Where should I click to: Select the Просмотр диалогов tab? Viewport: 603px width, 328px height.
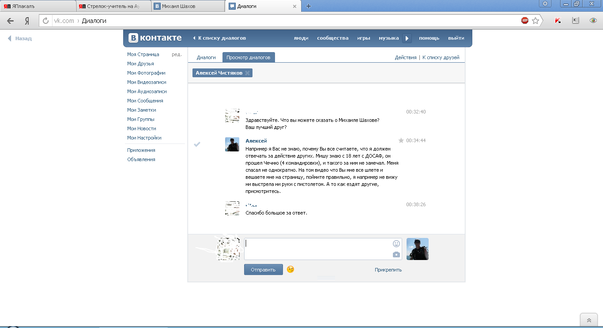pyautogui.click(x=249, y=57)
